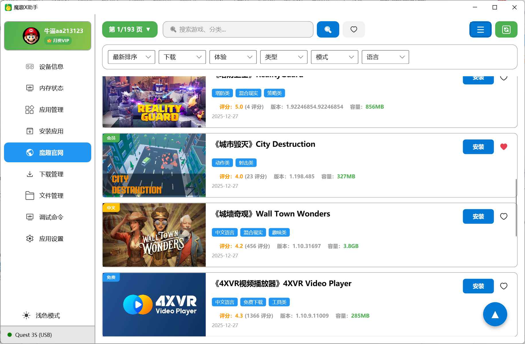Open the 安装应用 install application icon
The height and width of the screenshot is (344, 525).
[x=30, y=131]
